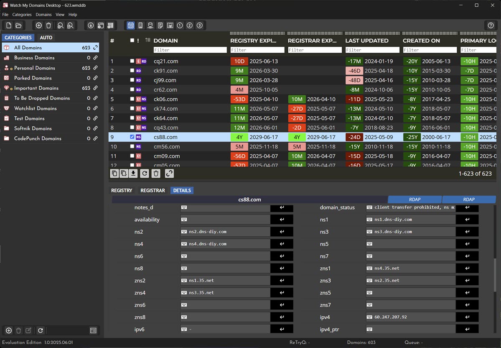501x348 pixels.
Task: Select the network server view icon
Action: point(150,25)
